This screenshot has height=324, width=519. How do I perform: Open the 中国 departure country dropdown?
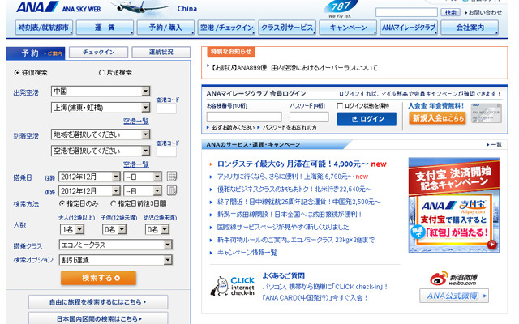(101, 92)
